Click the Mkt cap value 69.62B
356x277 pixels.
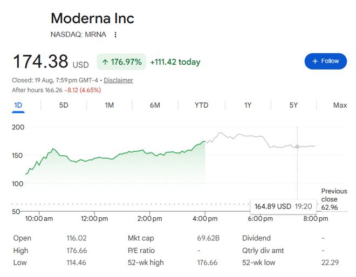(x=208, y=238)
